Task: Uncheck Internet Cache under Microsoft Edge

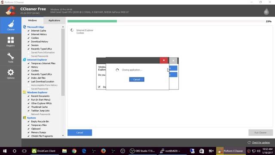Action: [x=29, y=31]
